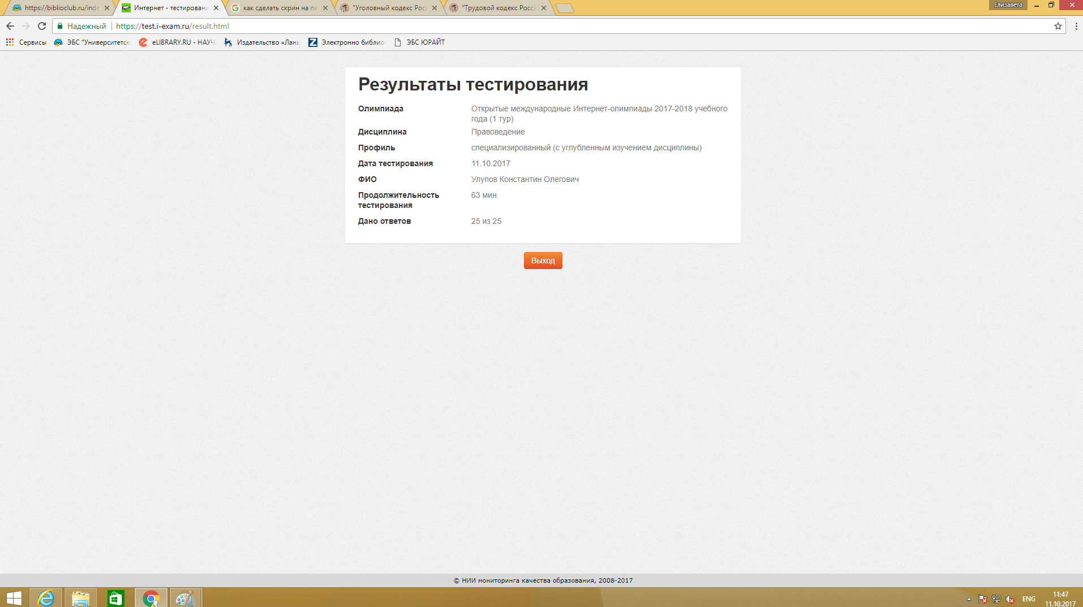The width and height of the screenshot is (1083, 607).
Task: Open the Сервисы apps shortcut
Action: click(x=26, y=42)
